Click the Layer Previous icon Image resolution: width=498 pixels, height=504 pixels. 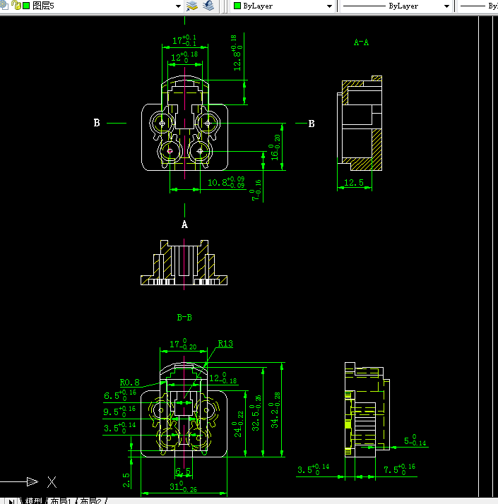point(209,6)
